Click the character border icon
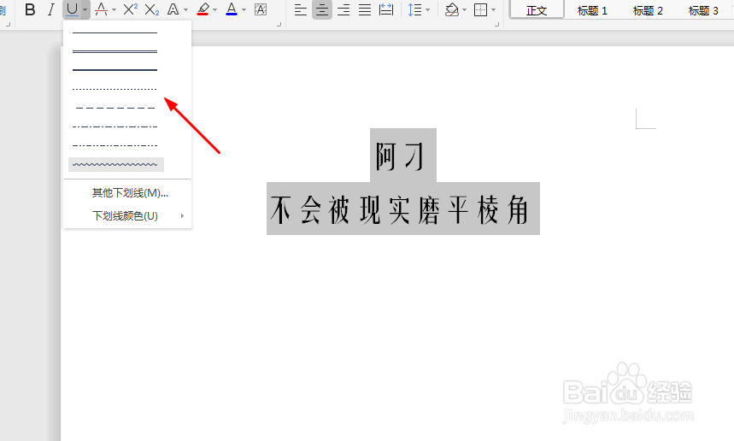This screenshot has height=441, width=734. coord(261,9)
